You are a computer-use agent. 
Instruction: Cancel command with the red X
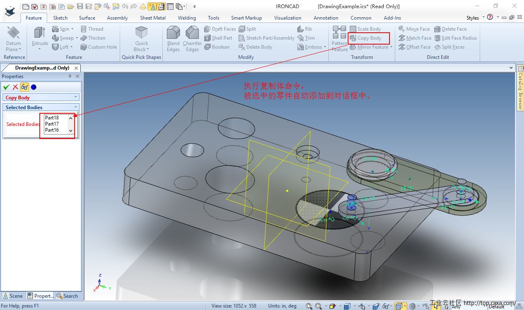pyautogui.click(x=15, y=87)
